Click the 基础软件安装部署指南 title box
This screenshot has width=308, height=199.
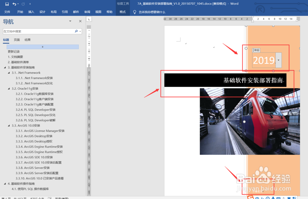pyautogui.click(x=225, y=80)
